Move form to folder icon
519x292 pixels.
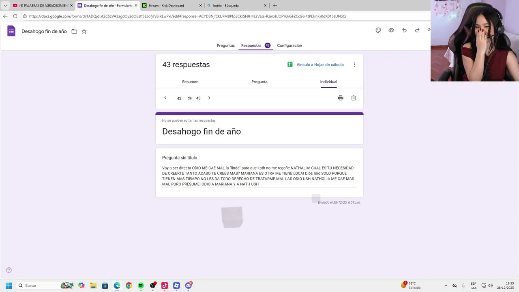74,31
